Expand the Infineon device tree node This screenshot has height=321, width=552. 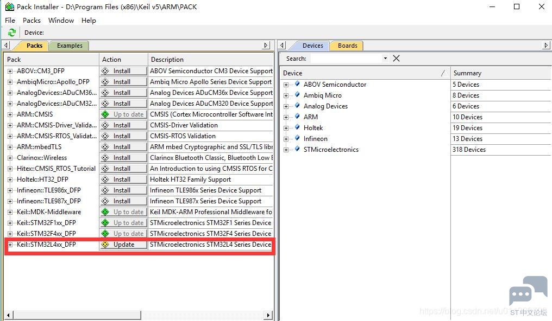click(286, 139)
